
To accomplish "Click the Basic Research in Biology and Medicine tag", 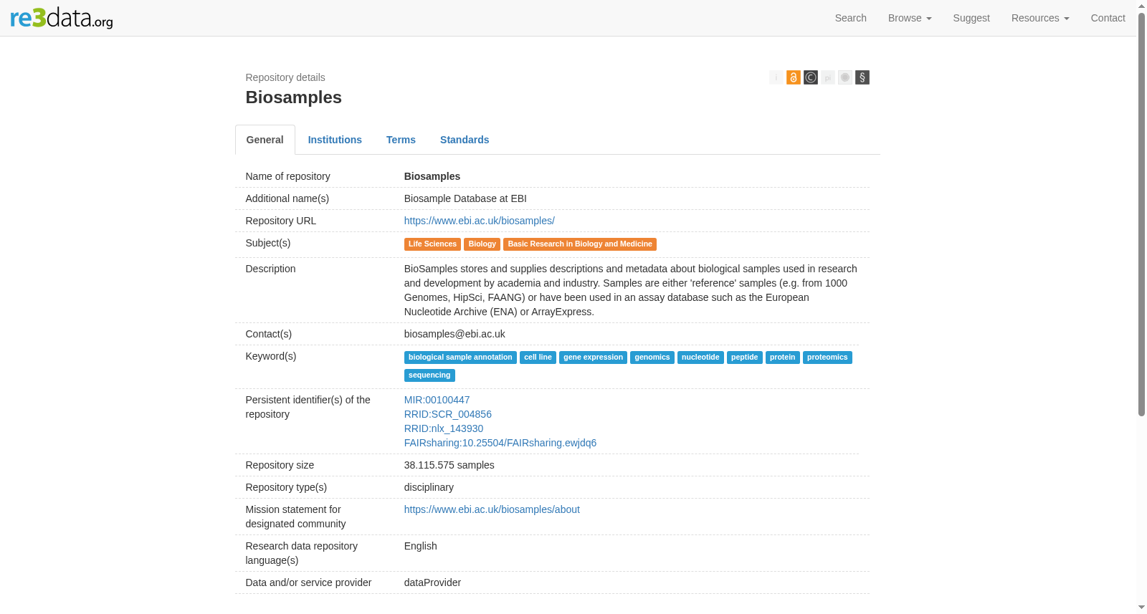I will click(580, 244).
